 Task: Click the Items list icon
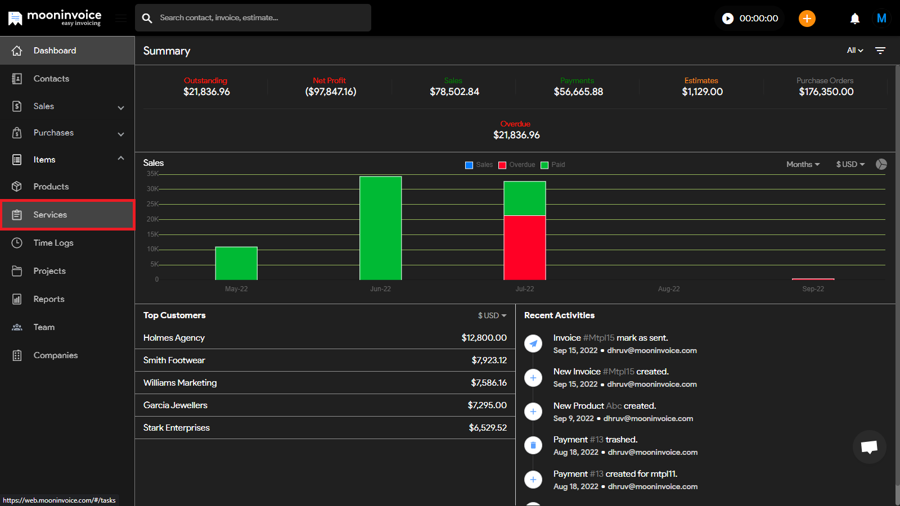17,160
